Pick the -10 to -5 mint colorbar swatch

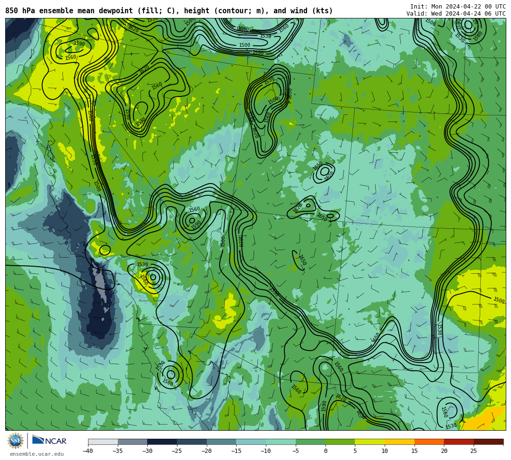tap(281, 442)
